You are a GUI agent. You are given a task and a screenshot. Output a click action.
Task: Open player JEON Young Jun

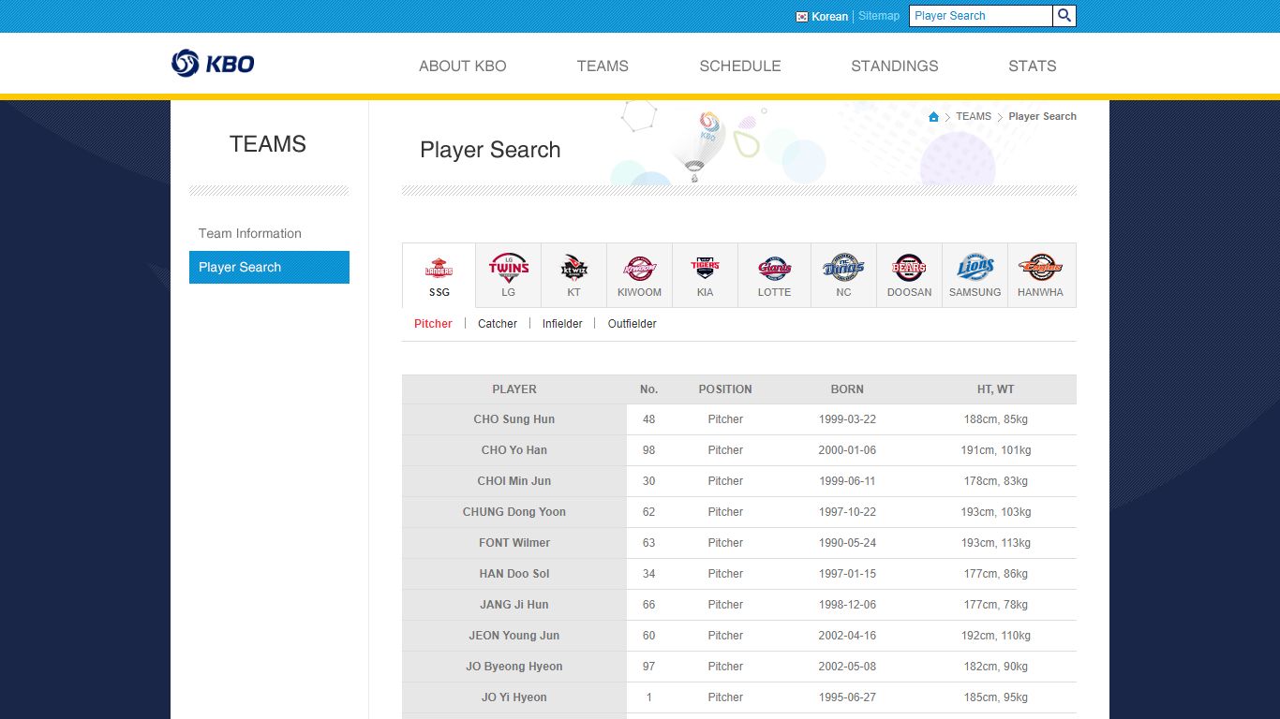pos(514,636)
